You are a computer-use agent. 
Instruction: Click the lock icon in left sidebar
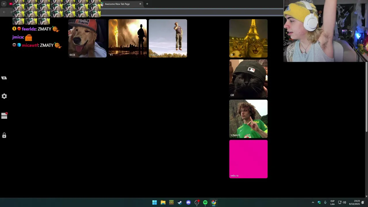pos(4,135)
